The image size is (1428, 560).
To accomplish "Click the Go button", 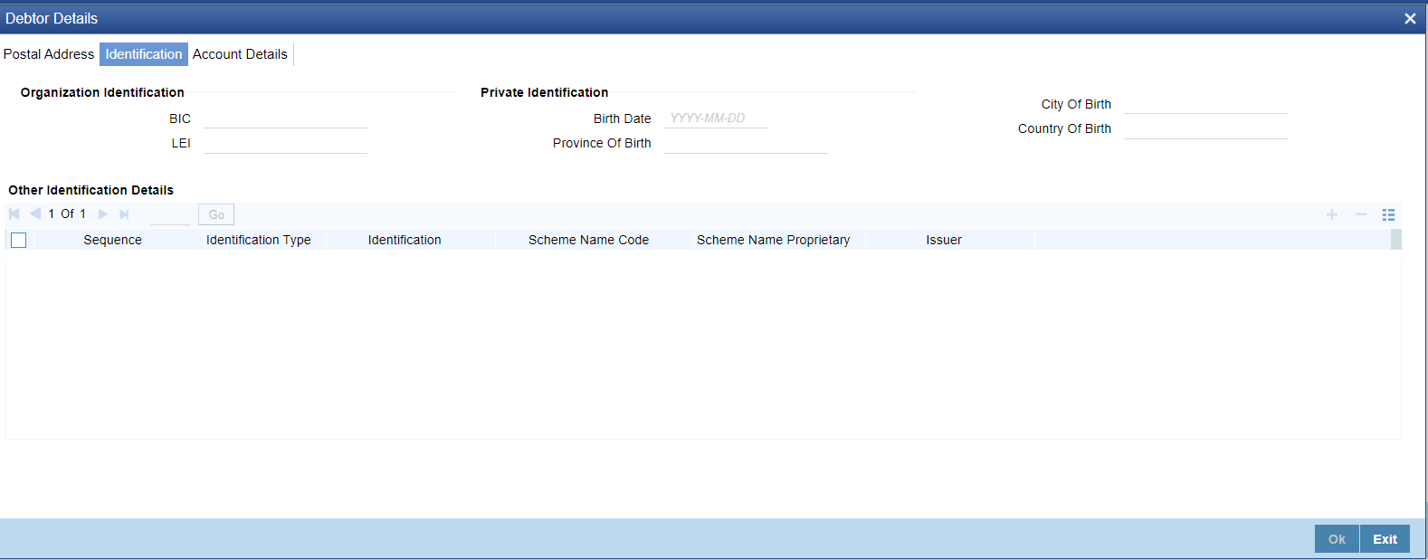I will (x=216, y=214).
